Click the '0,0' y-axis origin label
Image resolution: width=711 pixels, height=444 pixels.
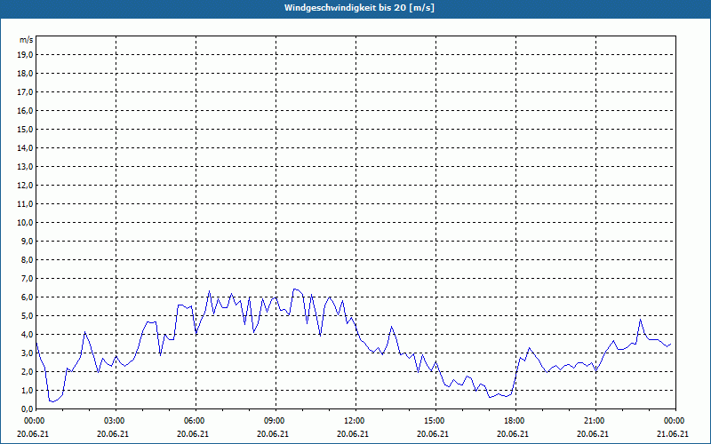tap(27, 409)
